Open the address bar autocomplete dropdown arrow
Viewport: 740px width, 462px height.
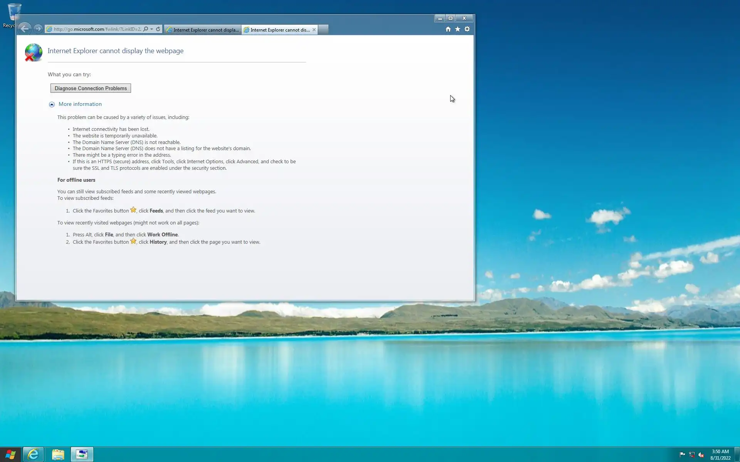pos(152,29)
